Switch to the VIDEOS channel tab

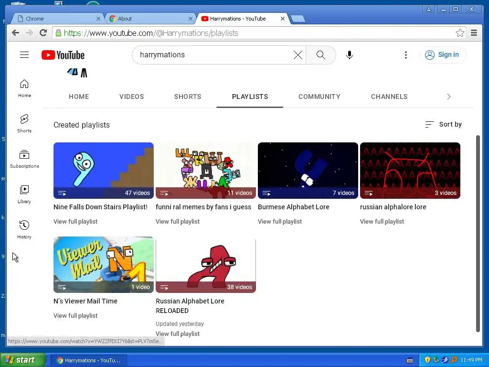tap(132, 97)
